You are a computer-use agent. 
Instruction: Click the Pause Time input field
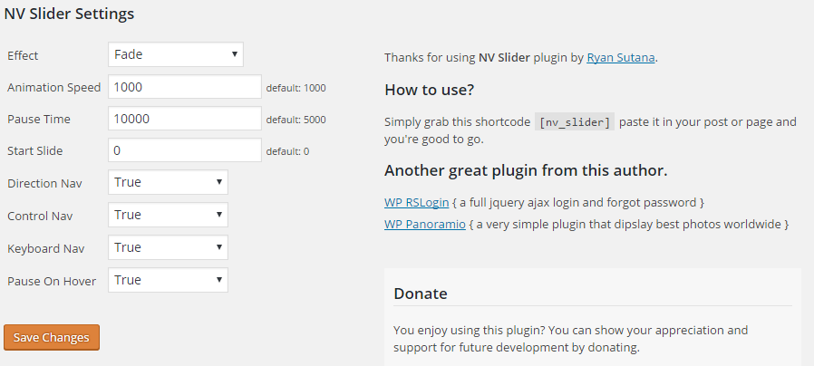[185, 119]
